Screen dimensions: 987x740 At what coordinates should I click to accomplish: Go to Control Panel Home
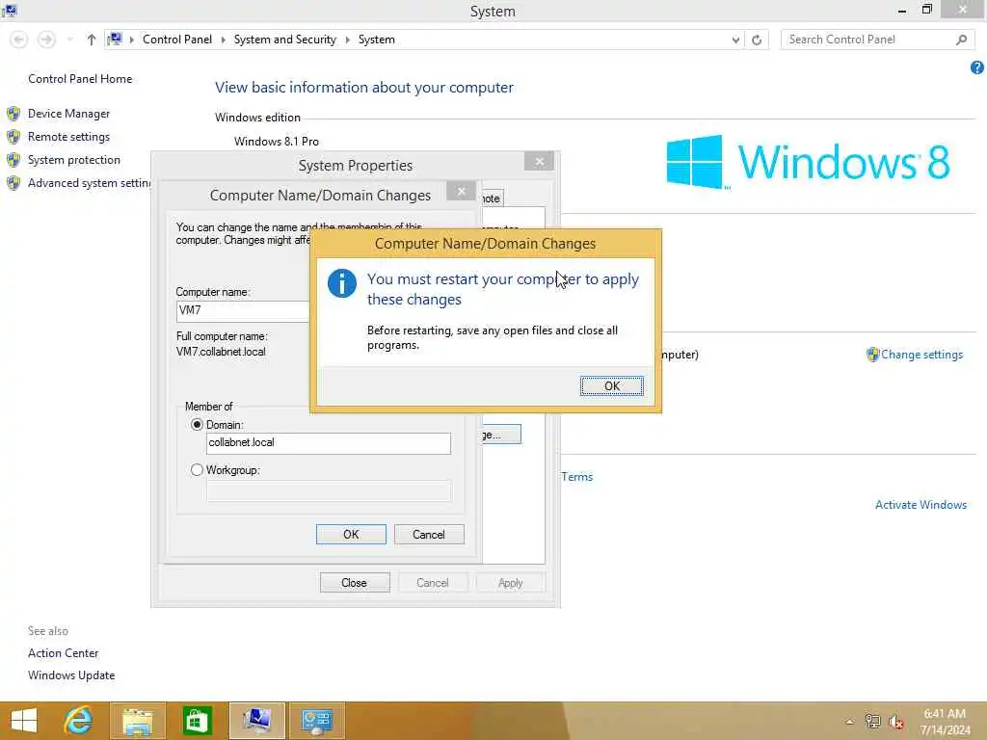[x=80, y=79]
